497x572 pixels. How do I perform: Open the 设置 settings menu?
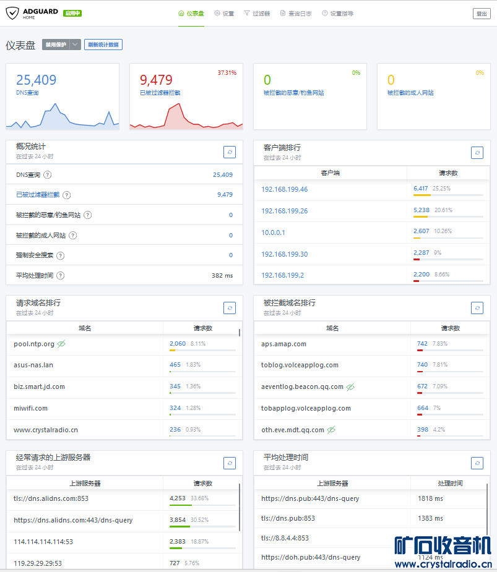click(224, 14)
